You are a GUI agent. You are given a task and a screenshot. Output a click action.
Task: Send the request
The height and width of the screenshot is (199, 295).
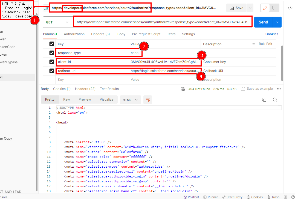pos(263,22)
